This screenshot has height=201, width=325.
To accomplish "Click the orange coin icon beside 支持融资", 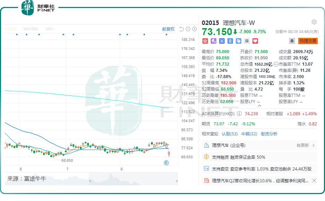I will click(x=207, y=157).
